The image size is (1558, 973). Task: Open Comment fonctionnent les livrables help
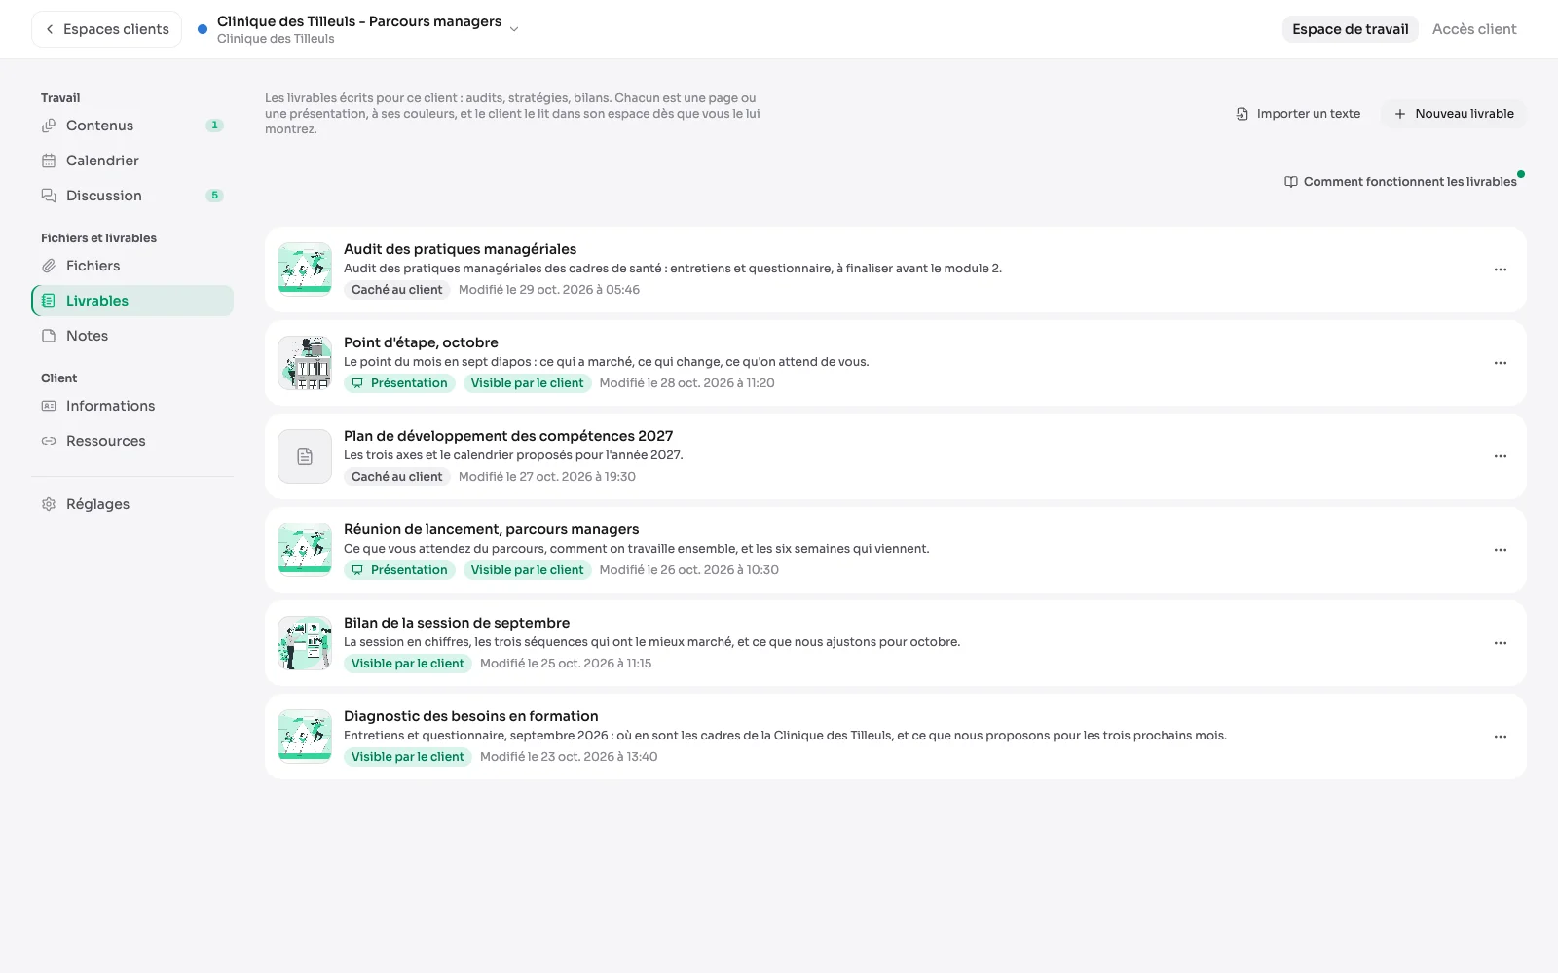1400,182
